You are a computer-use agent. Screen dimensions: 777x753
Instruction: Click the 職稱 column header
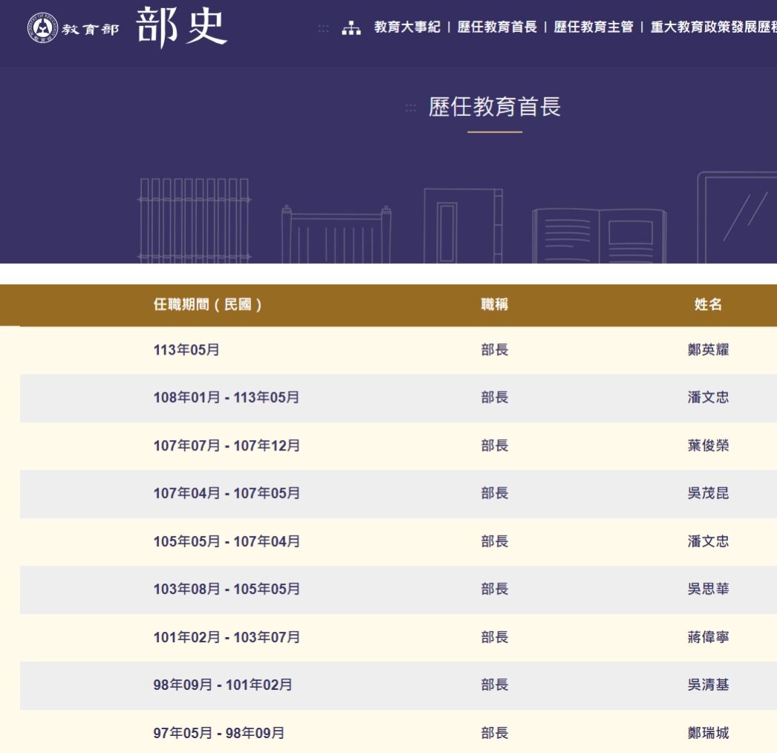pyautogui.click(x=495, y=305)
